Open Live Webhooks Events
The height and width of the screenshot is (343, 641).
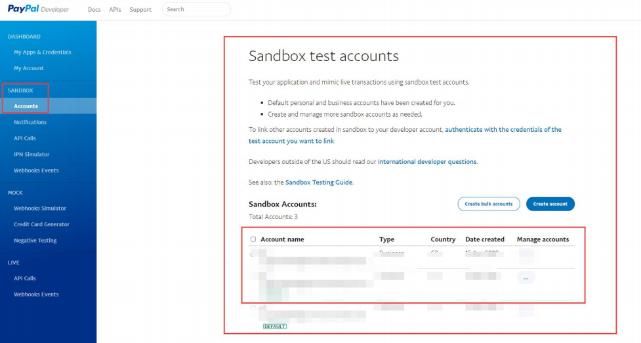point(36,294)
